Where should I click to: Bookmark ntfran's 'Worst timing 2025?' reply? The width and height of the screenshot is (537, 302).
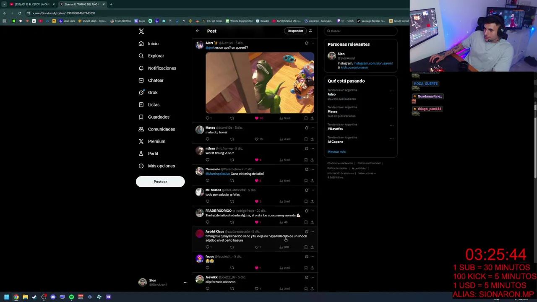coord(306,160)
